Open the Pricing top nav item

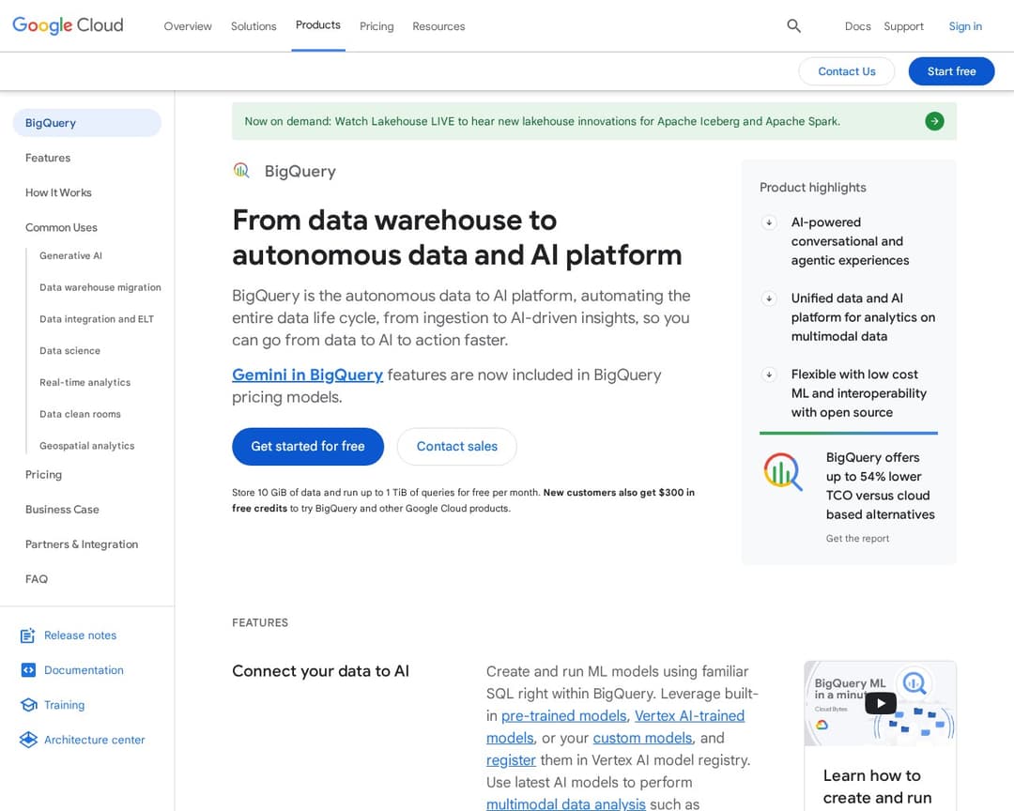(x=376, y=26)
